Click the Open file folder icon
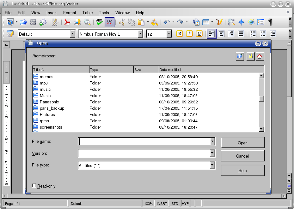 click(x=23, y=22)
